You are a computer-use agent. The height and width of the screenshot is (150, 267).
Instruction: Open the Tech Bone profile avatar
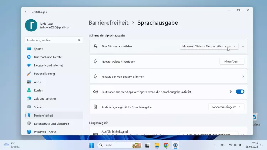pos(31,25)
